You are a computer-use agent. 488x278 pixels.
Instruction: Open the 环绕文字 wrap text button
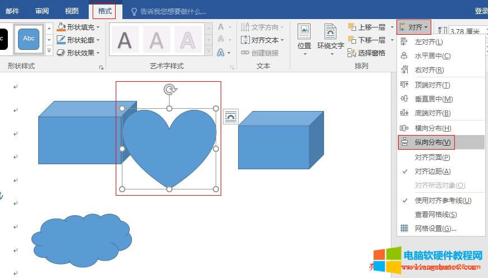coord(331,39)
